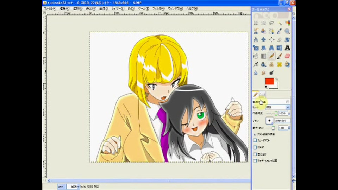Select the Blend gradient tool
The image size is (338, 190).
coord(264,56)
